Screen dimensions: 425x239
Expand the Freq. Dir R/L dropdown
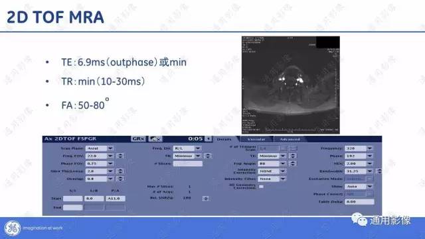click(187, 148)
